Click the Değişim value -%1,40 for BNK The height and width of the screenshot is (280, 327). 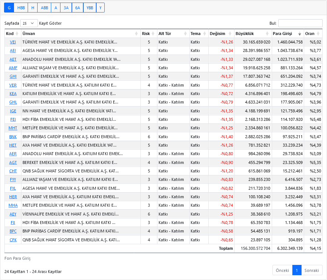tap(227, 137)
